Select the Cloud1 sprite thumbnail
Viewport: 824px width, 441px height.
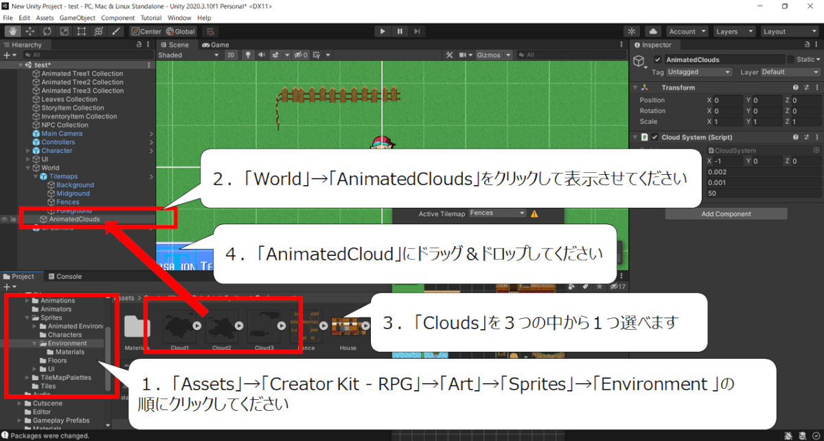tap(181, 326)
